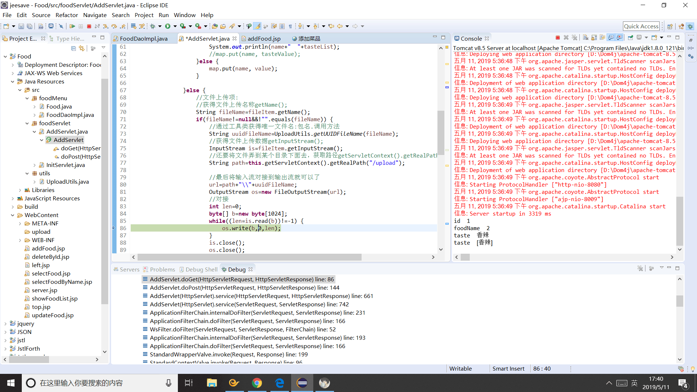Collapse the foodServlet package node
The width and height of the screenshot is (697, 392).
tap(27, 123)
